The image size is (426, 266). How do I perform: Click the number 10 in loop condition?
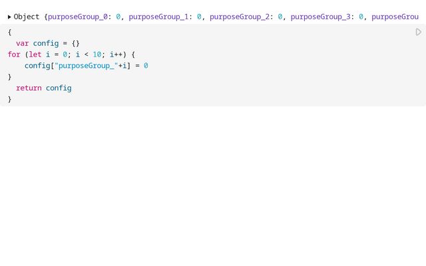click(97, 55)
